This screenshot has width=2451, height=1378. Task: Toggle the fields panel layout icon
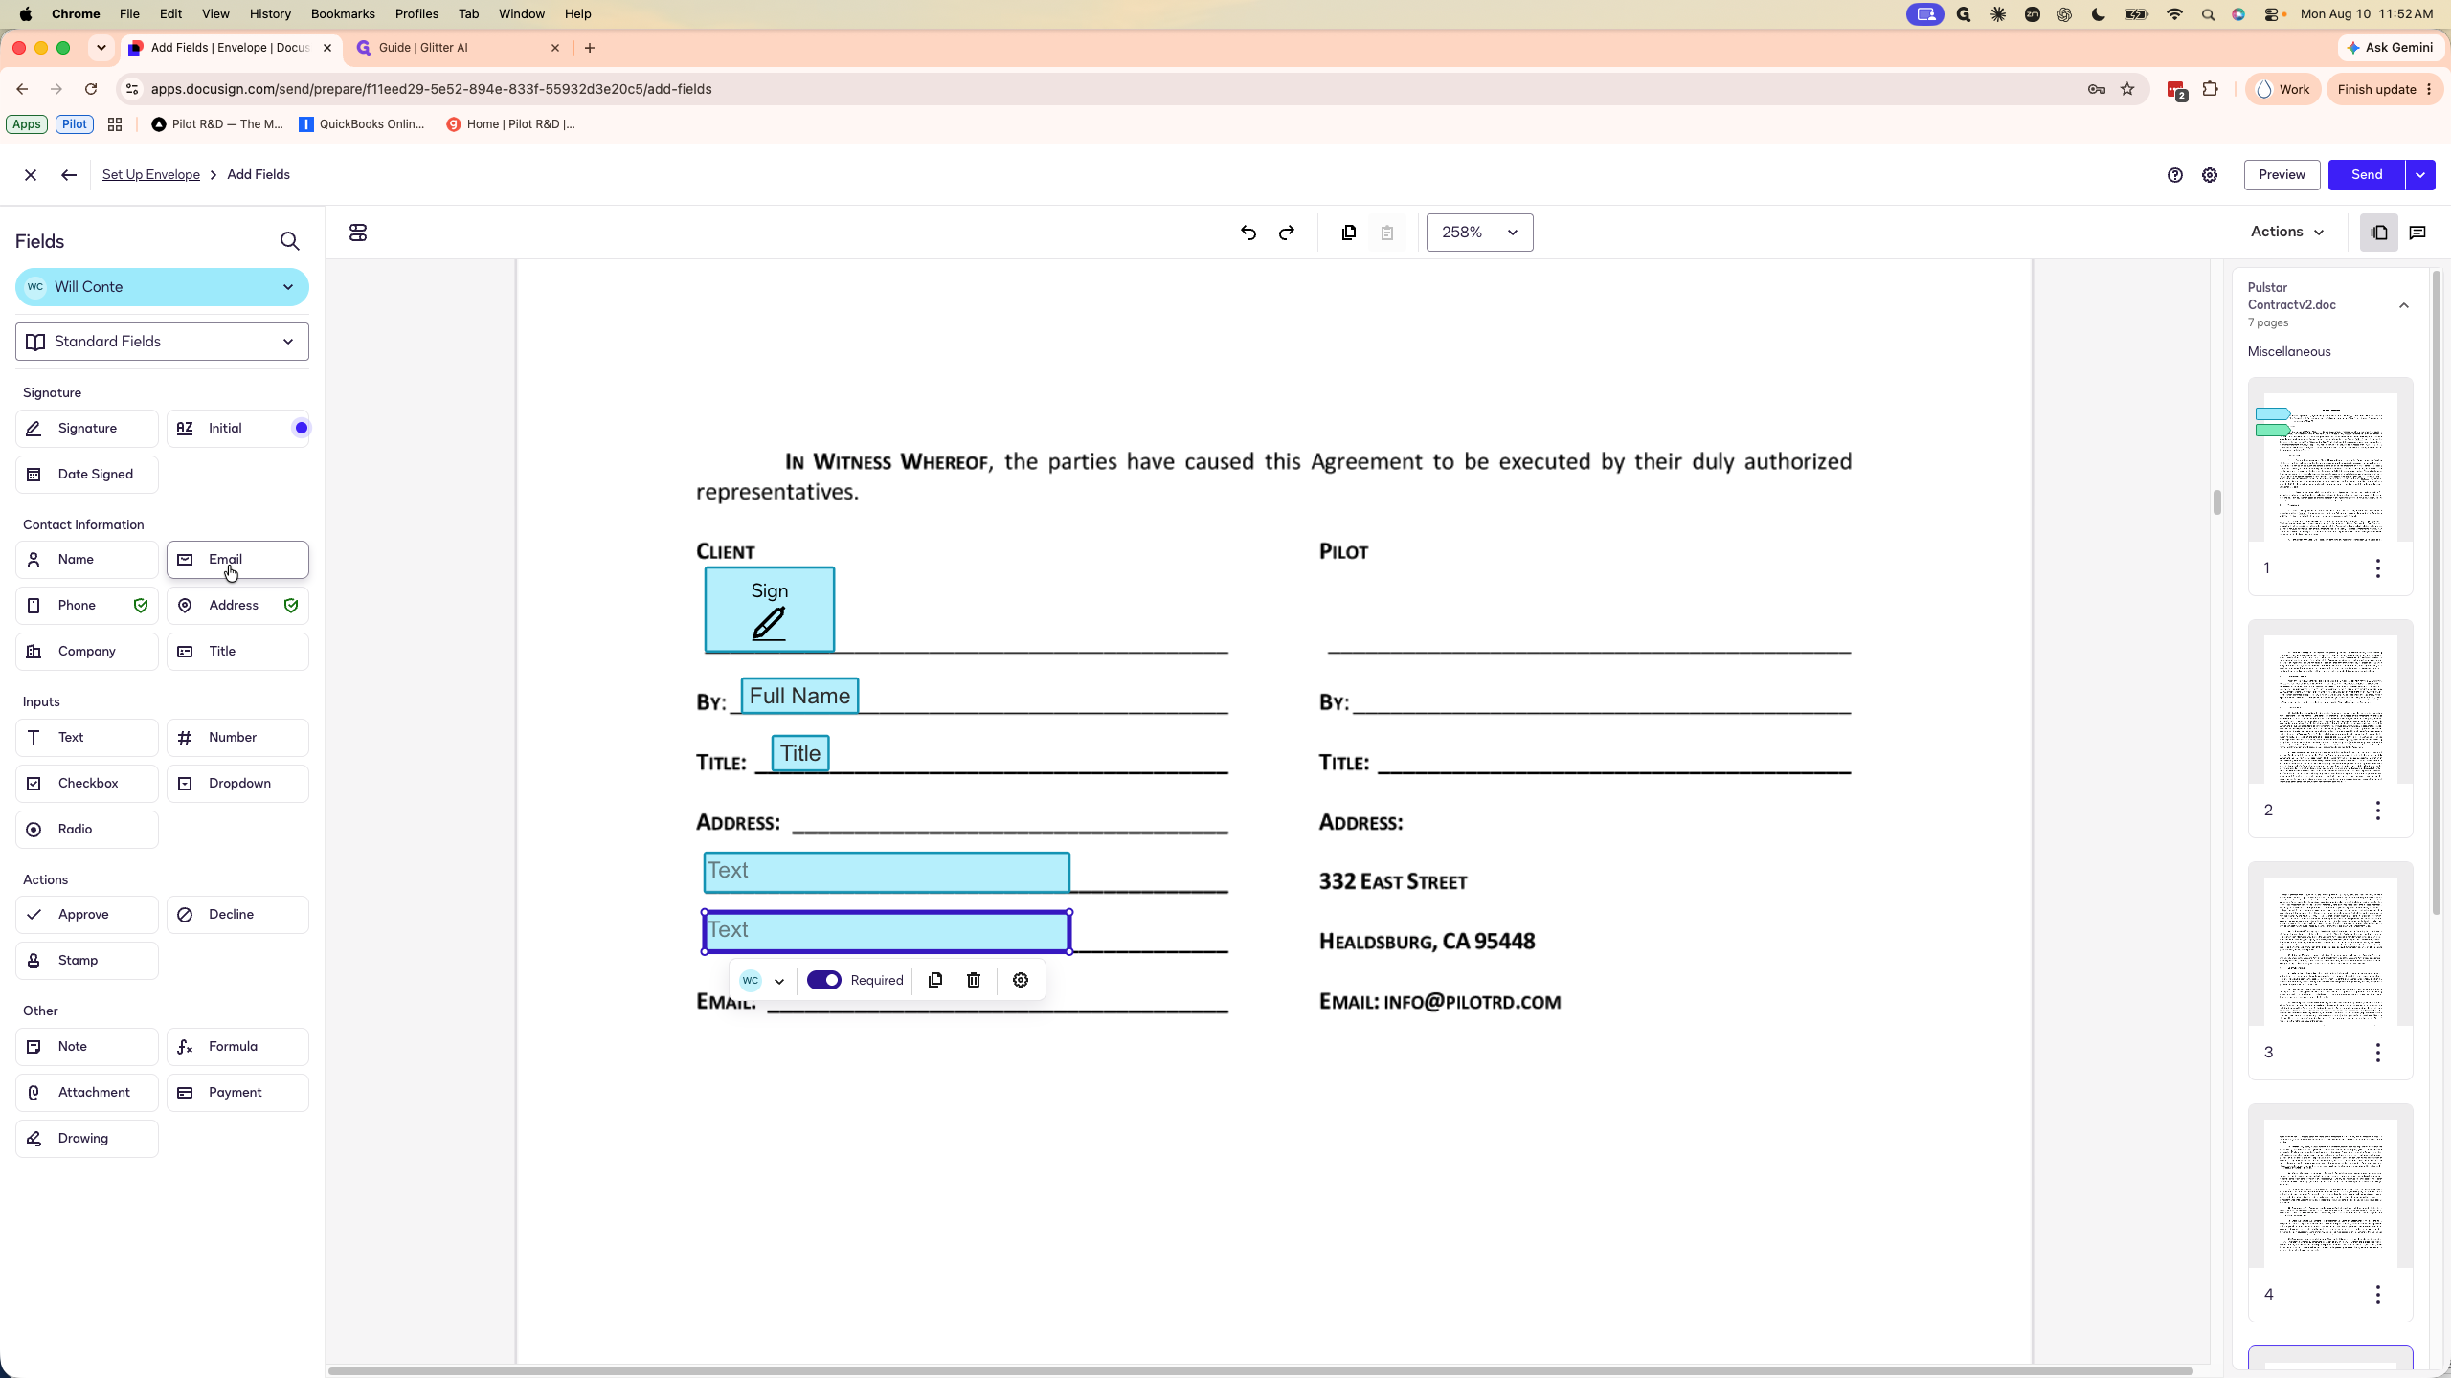pyautogui.click(x=358, y=233)
